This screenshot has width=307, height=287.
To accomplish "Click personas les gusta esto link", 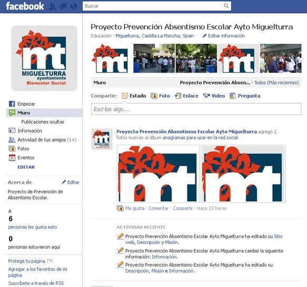I will point(33,227).
